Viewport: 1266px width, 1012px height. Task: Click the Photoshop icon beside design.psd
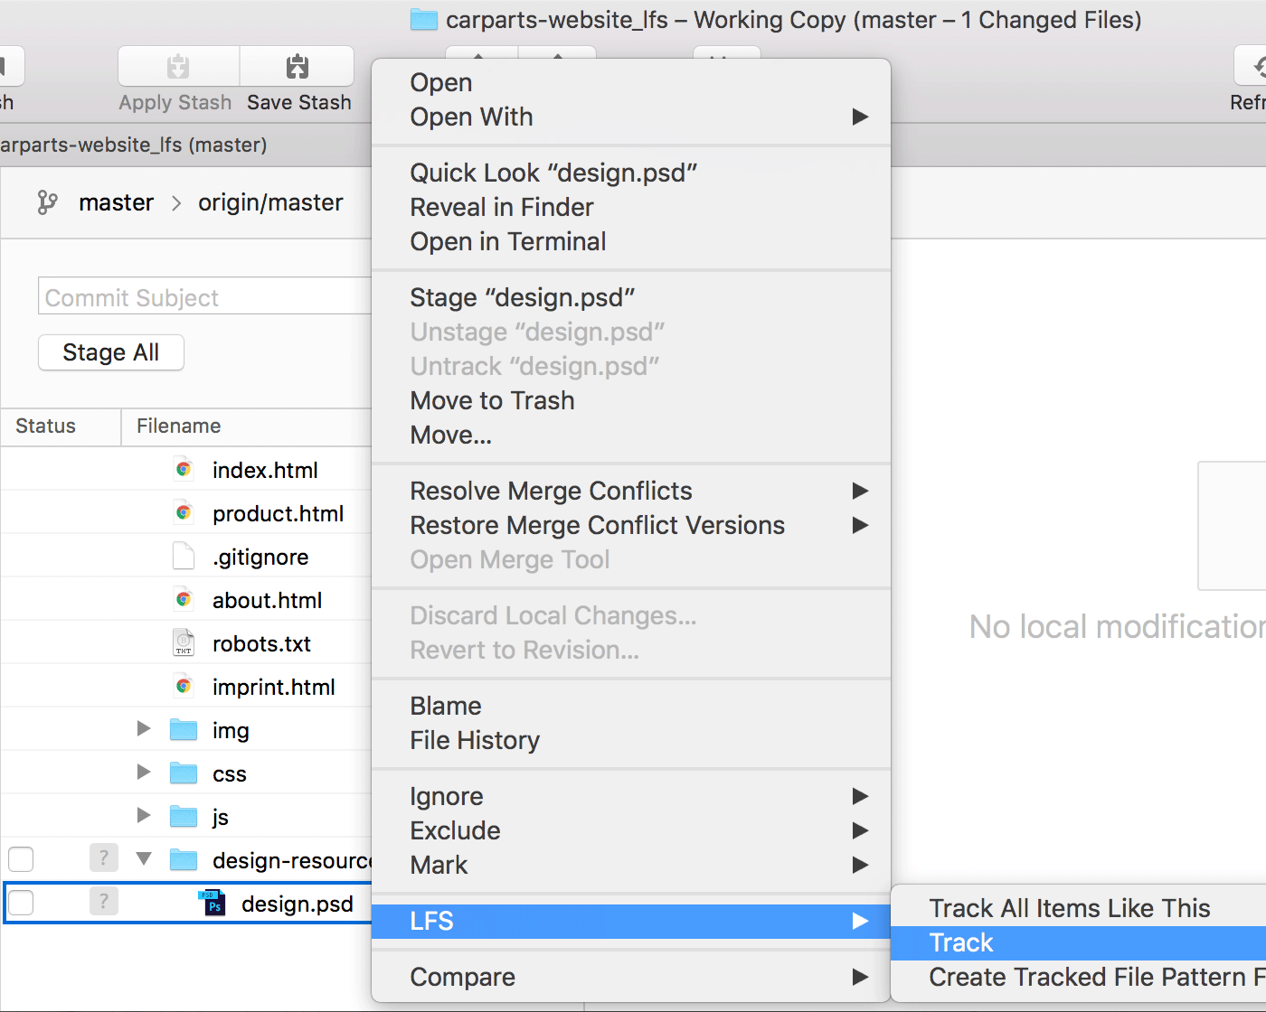[x=212, y=903]
